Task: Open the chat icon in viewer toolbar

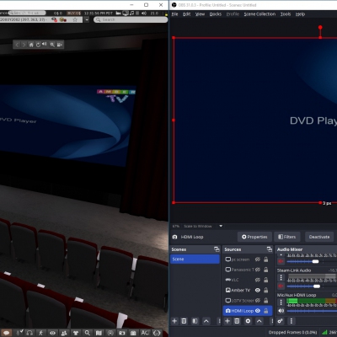Action: (x=6, y=333)
